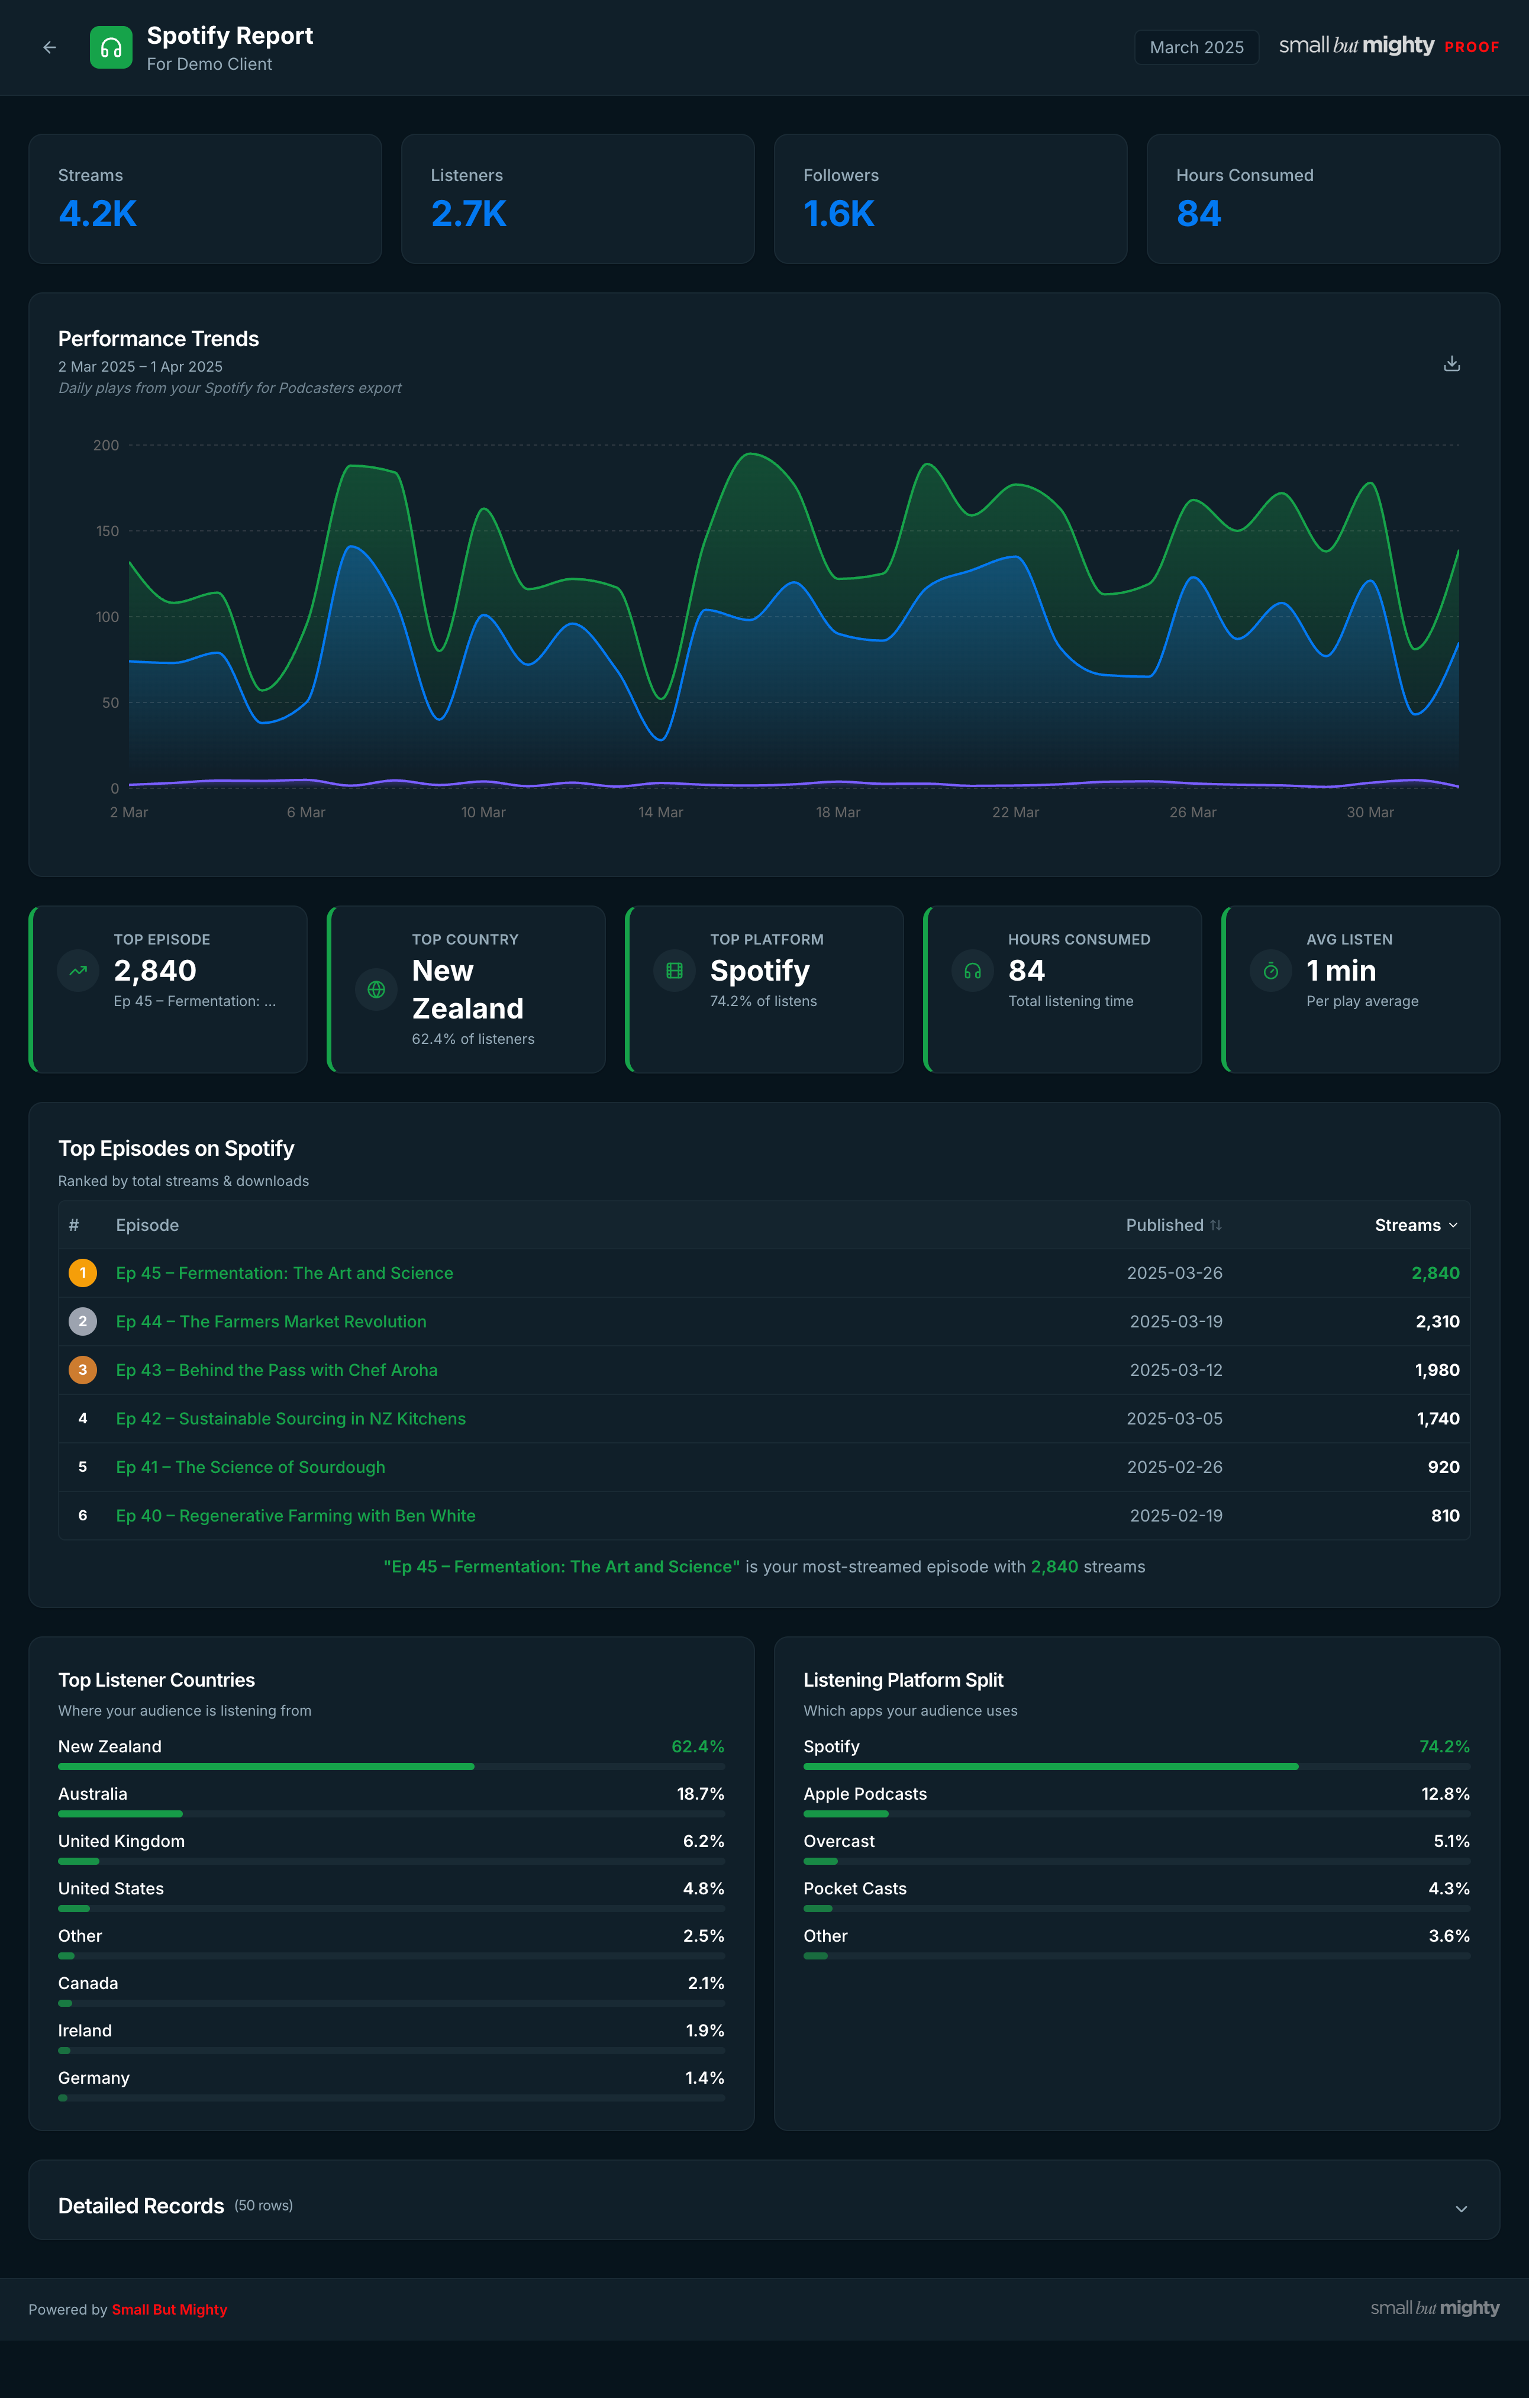
Task: Click the 14 Mar axis label on chart
Action: (x=660, y=813)
